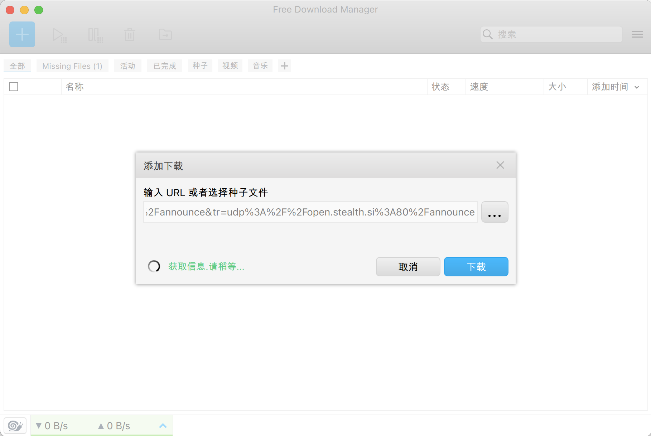Select the 全部 tab

tap(17, 66)
